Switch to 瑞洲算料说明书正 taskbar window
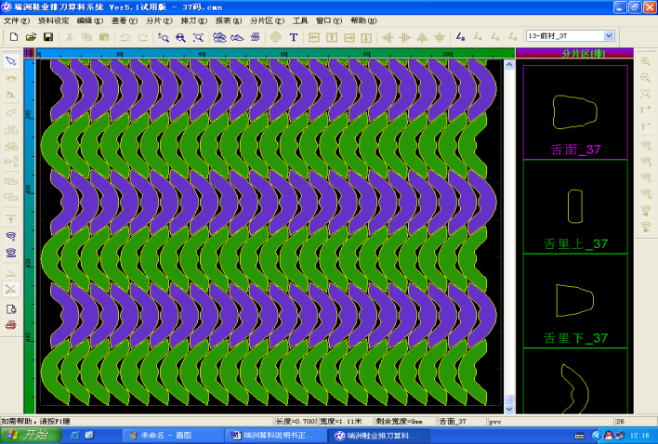Screen dimensions: 658x444 click(276, 436)
